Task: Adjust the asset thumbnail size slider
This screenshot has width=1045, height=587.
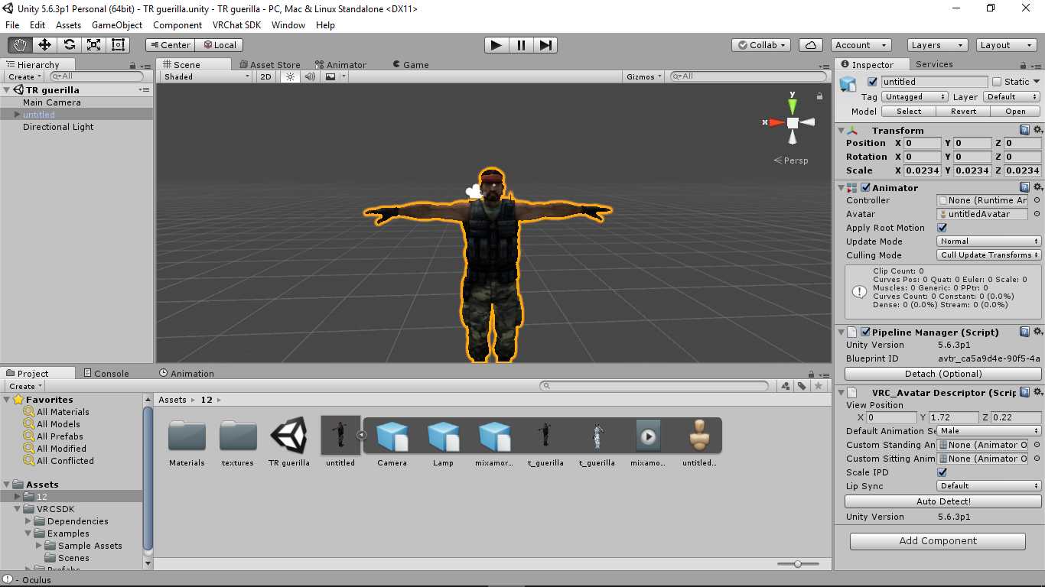Action: pyautogui.click(x=797, y=564)
